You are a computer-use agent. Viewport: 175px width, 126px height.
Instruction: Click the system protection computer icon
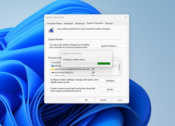coord(51,30)
